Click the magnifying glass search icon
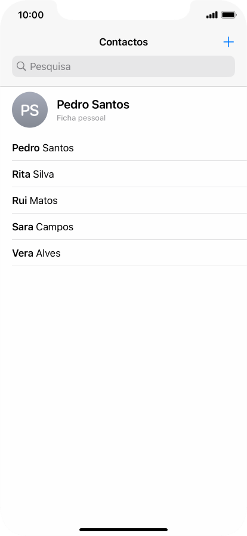This screenshot has width=247, height=536. [x=21, y=66]
